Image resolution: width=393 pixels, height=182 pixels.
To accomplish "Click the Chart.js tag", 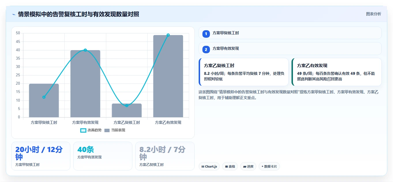I will click(x=209, y=166).
